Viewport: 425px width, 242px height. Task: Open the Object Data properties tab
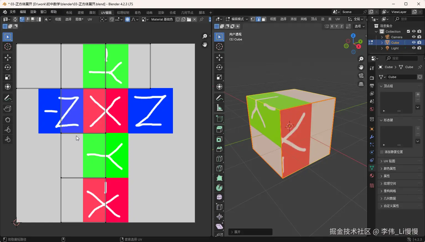pos(372,168)
